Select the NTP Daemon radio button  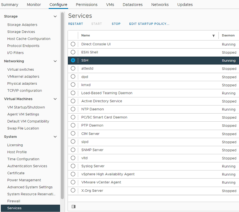[73, 109]
